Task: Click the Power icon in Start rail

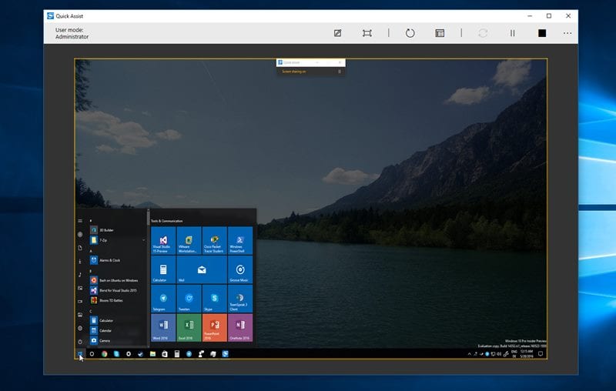Action: coord(80,342)
